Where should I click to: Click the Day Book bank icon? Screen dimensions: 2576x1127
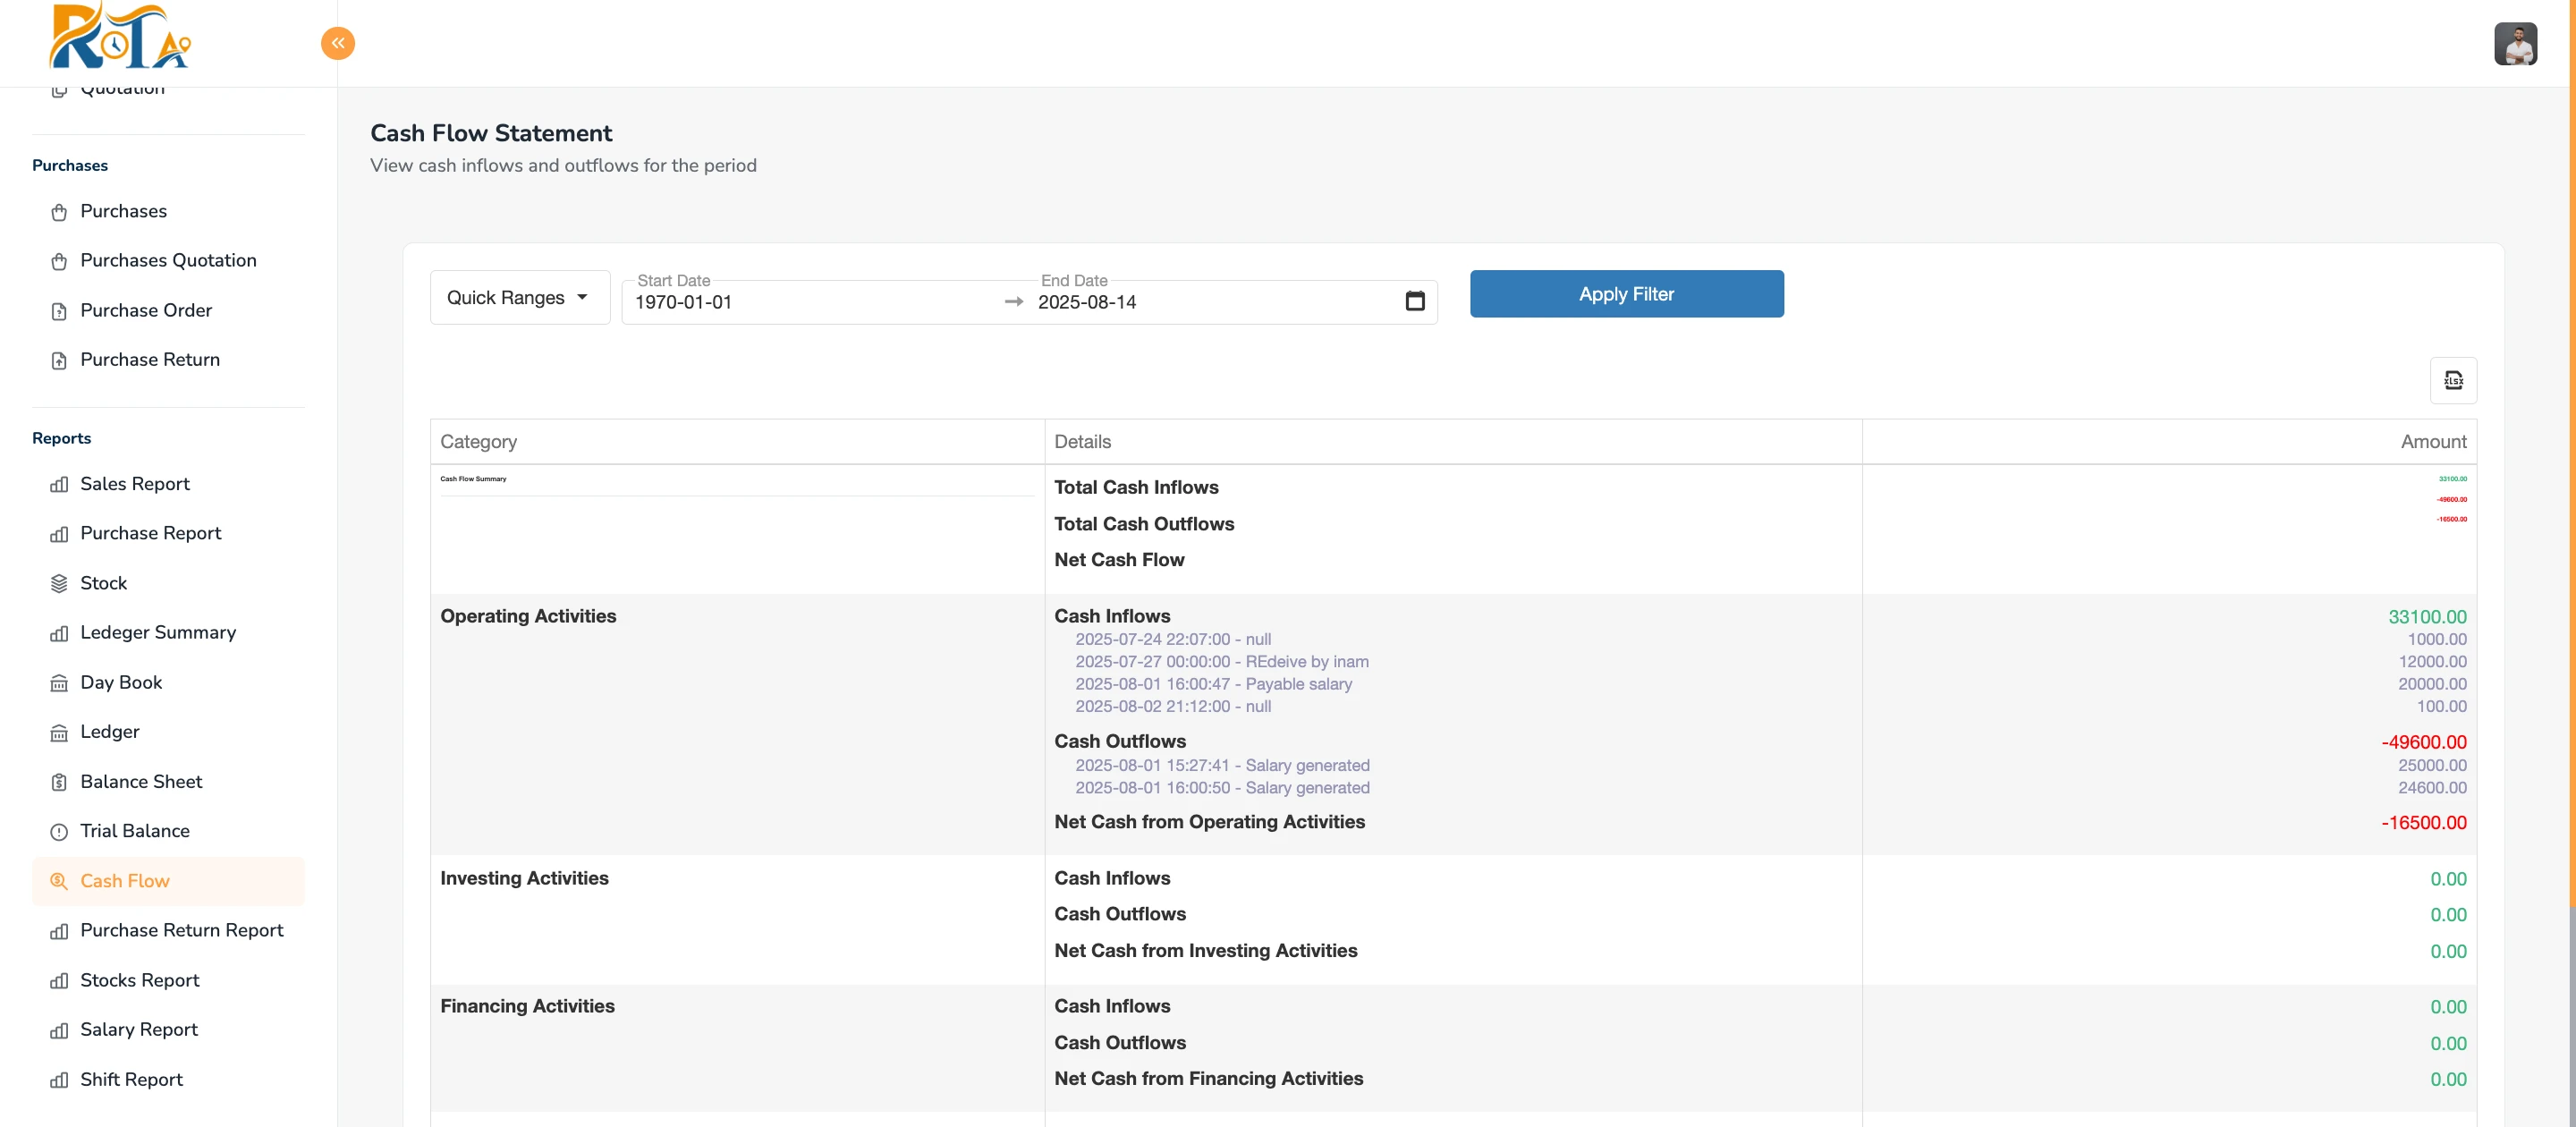[59, 683]
